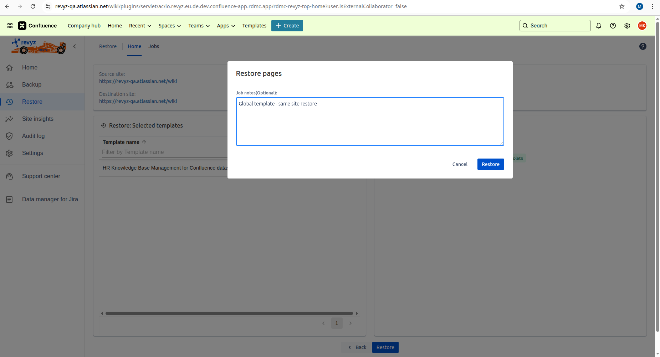
Task: Expand the Recent menu
Action: pyautogui.click(x=140, y=26)
